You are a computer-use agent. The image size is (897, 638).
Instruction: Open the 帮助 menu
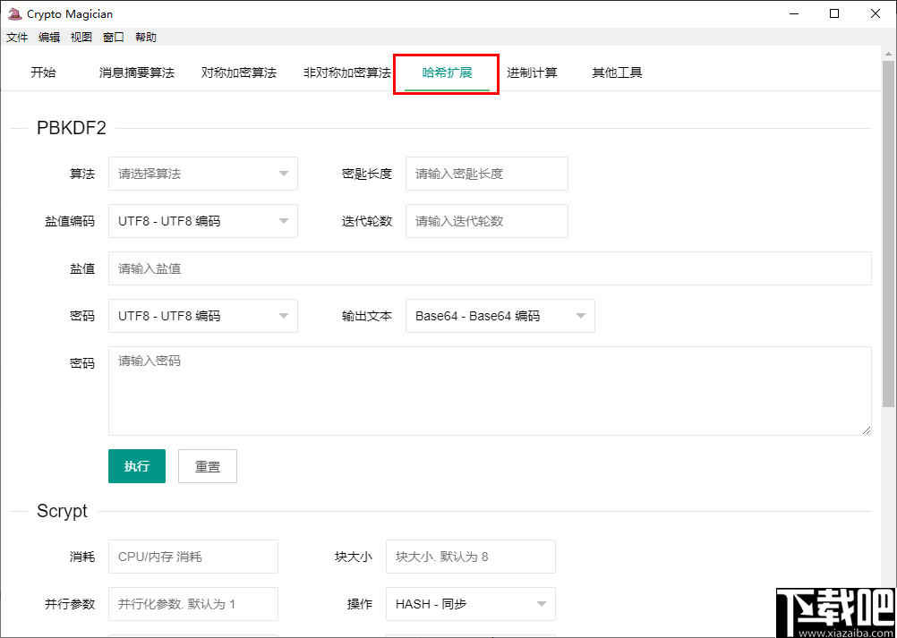[x=146, y=38]
